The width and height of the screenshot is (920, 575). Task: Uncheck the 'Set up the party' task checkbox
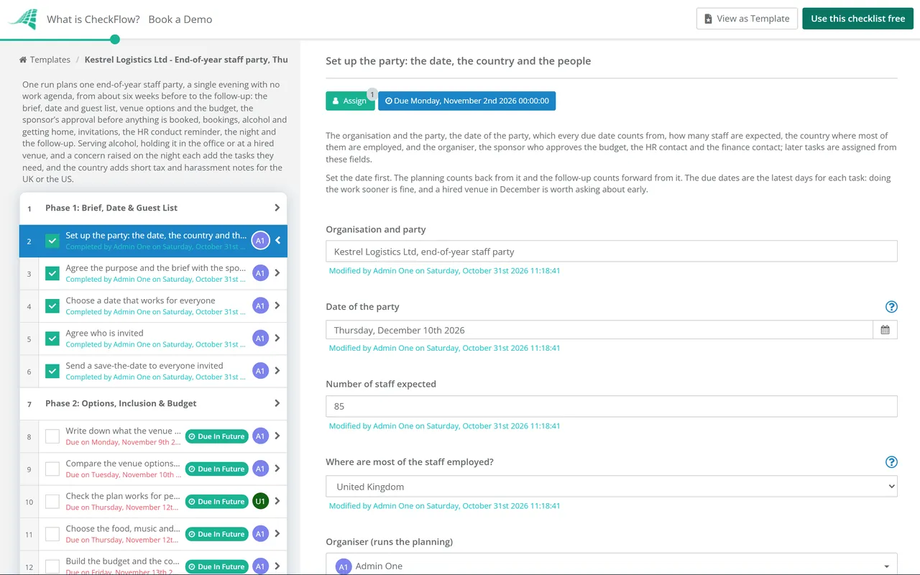[52, 241]
